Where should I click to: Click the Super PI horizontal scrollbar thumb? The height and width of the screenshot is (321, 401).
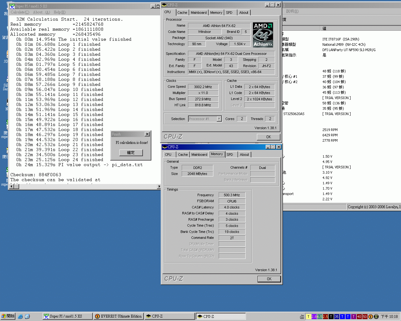coord(17,187)
